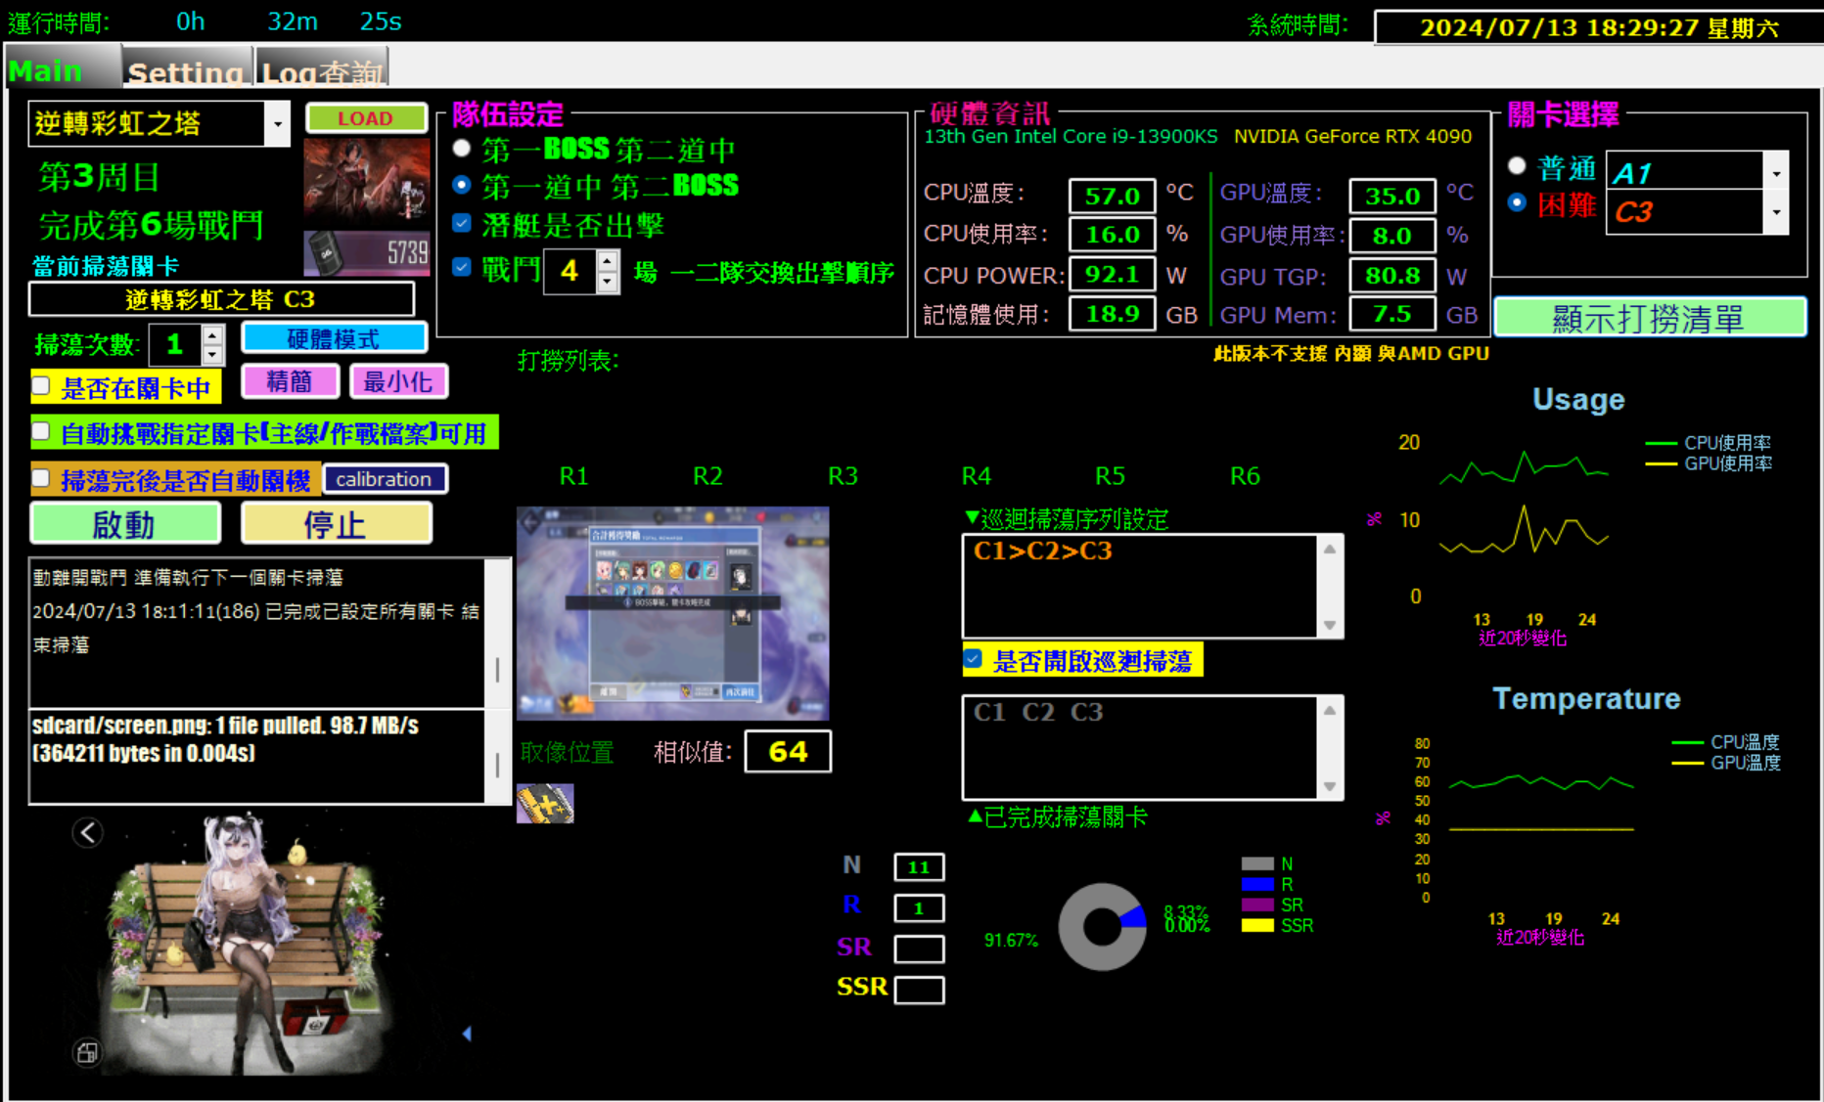The width and height of the screenshot is (1824, 1102).
Task: Click the upper log panel scrollbar
Action: coord(497,634)
